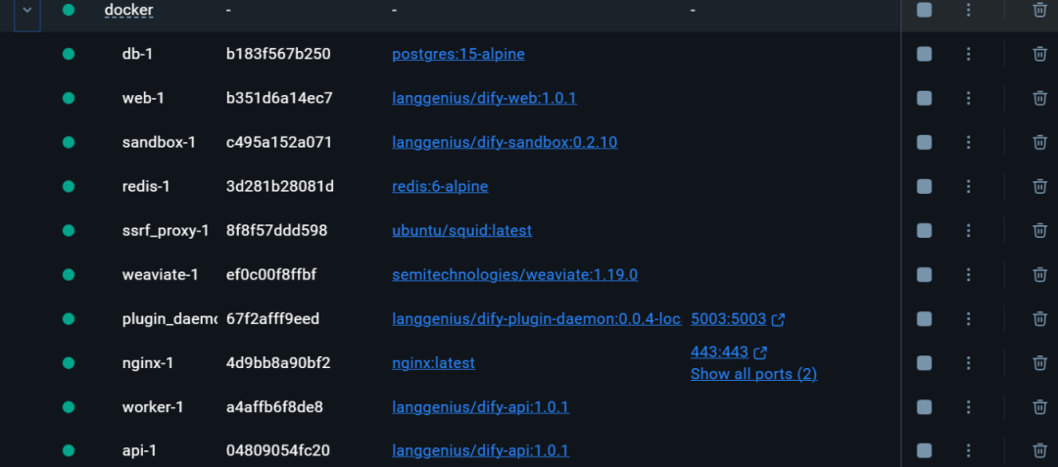Stop the whole docker stack
The height and width of the screenshot is (467, 1058).
click(x=925, y=10)
